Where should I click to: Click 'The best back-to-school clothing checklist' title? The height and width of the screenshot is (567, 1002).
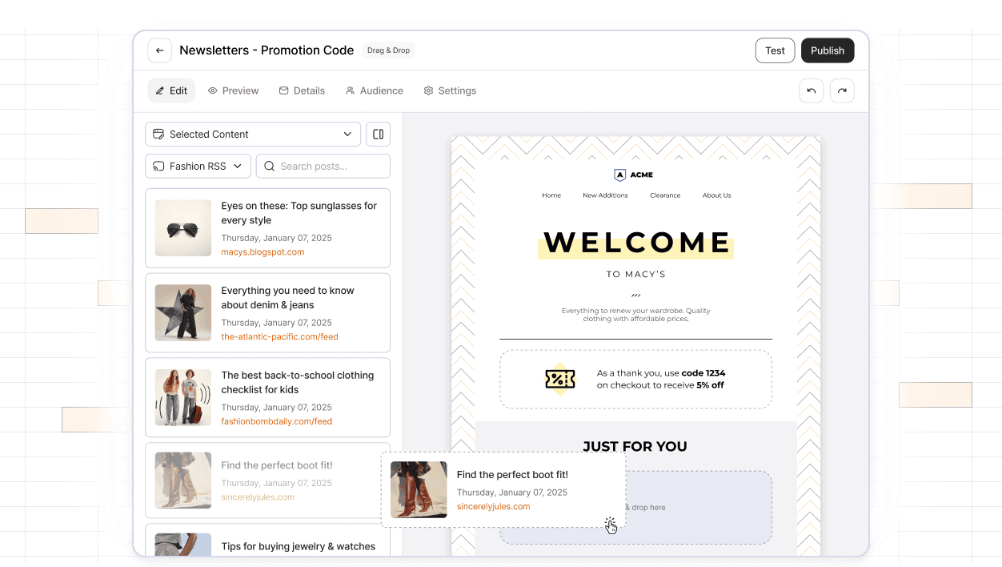click(297, 383)
